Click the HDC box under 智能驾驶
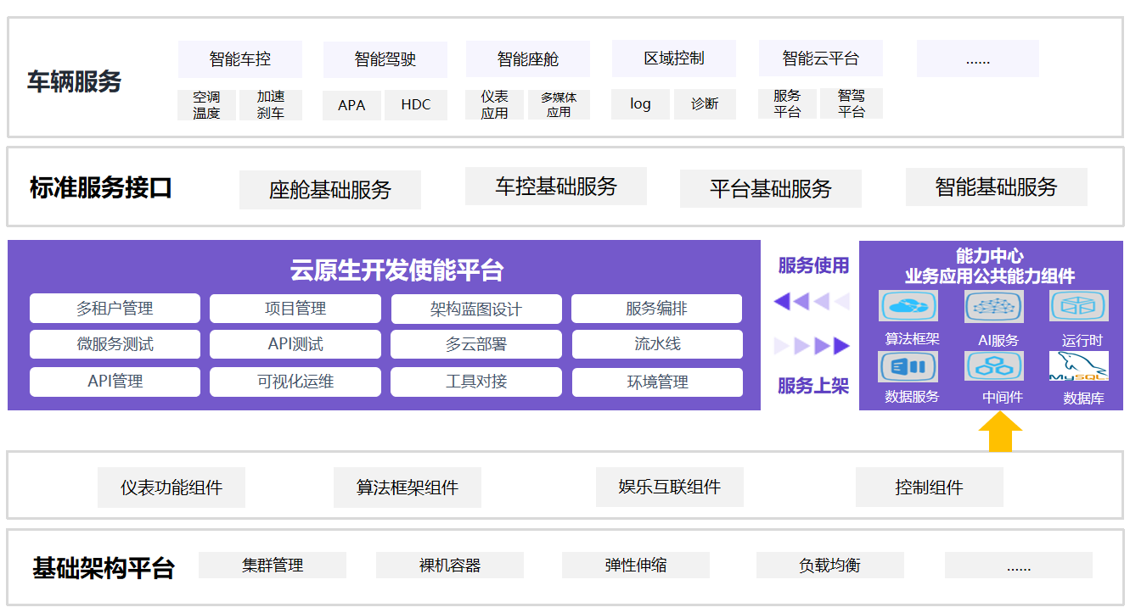Screen dimensions: 1130x613 (x=416, y=105)
